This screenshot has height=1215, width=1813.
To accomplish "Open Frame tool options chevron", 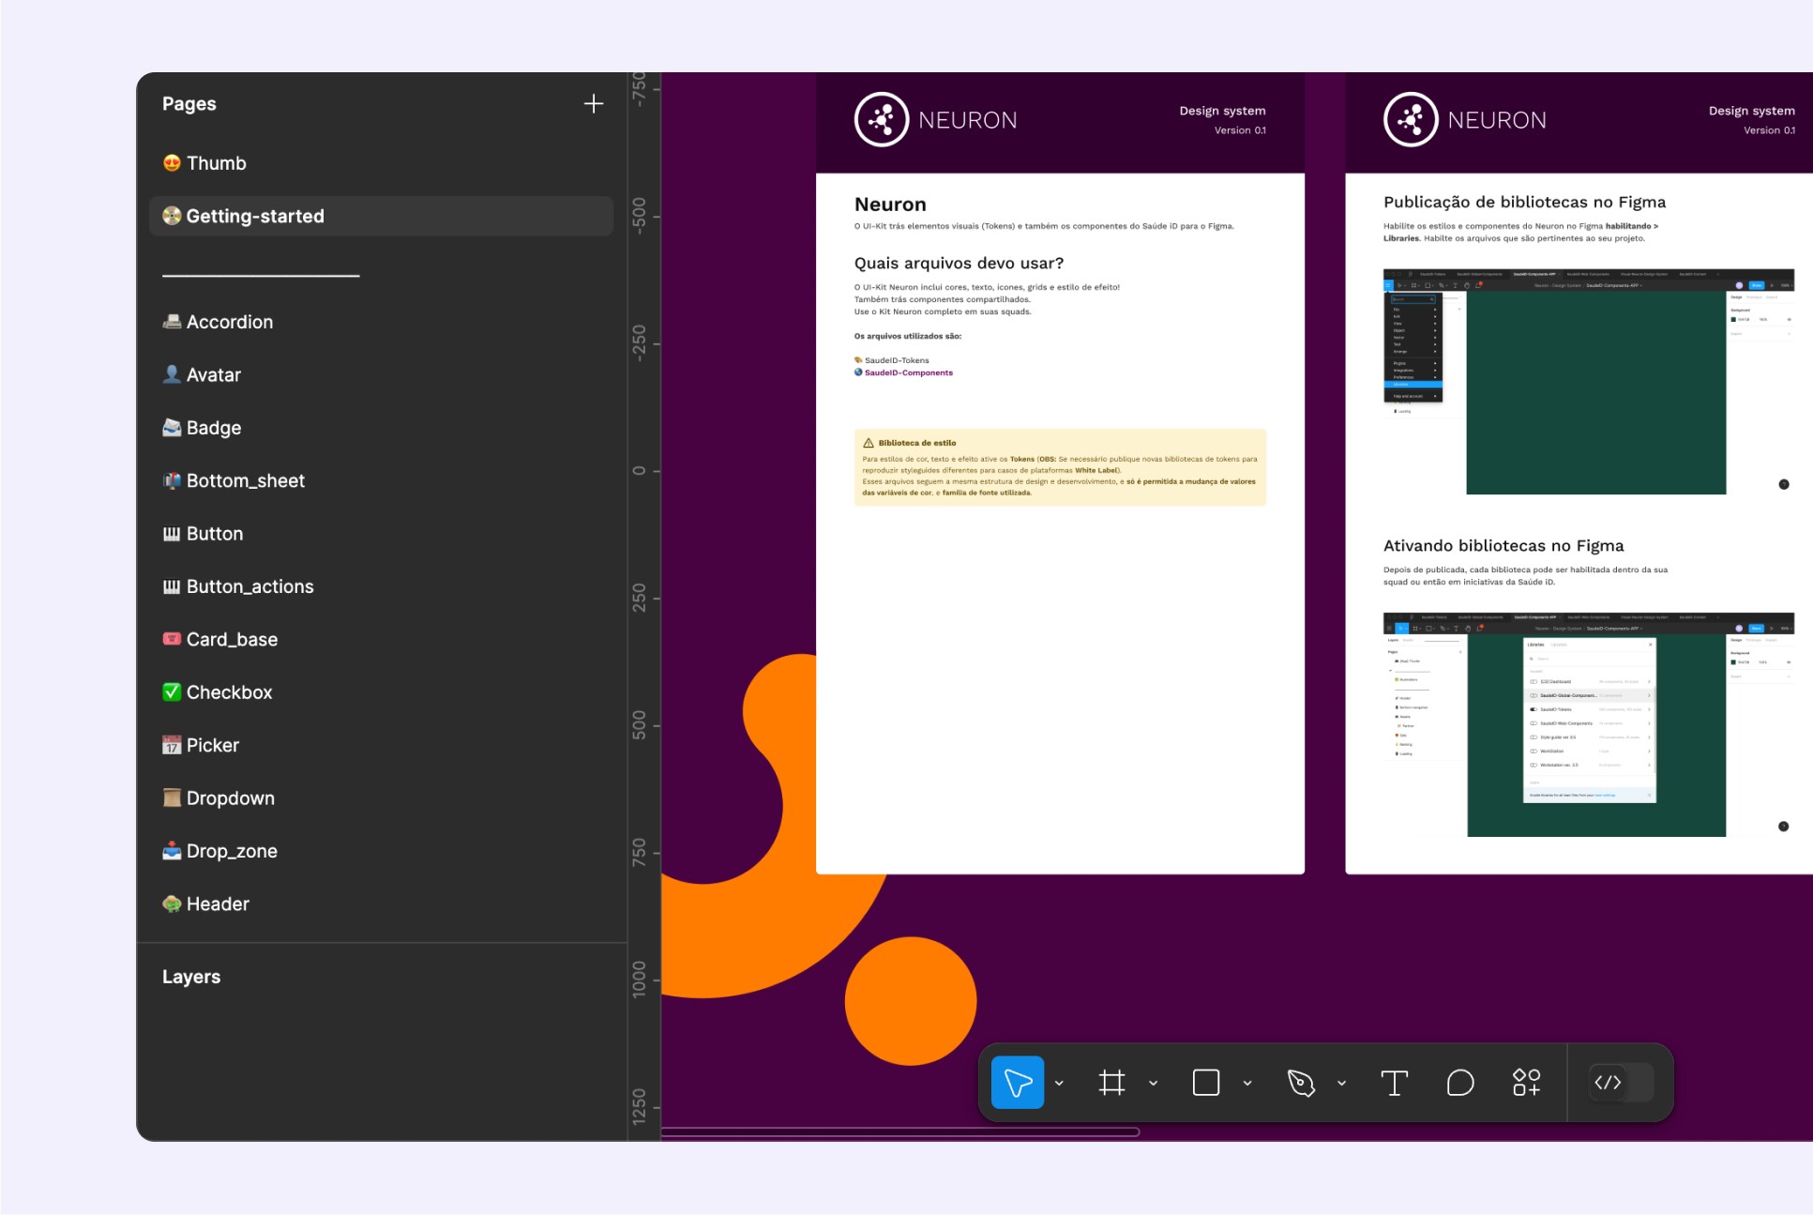I will (1154, 1083).
